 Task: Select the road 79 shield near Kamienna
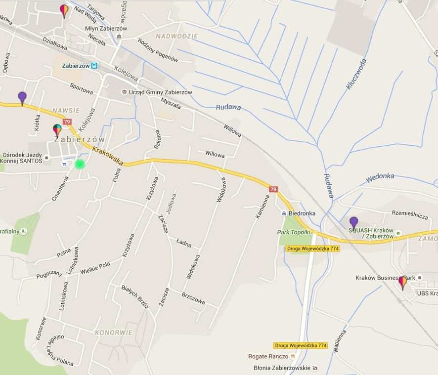pos(273,189)
